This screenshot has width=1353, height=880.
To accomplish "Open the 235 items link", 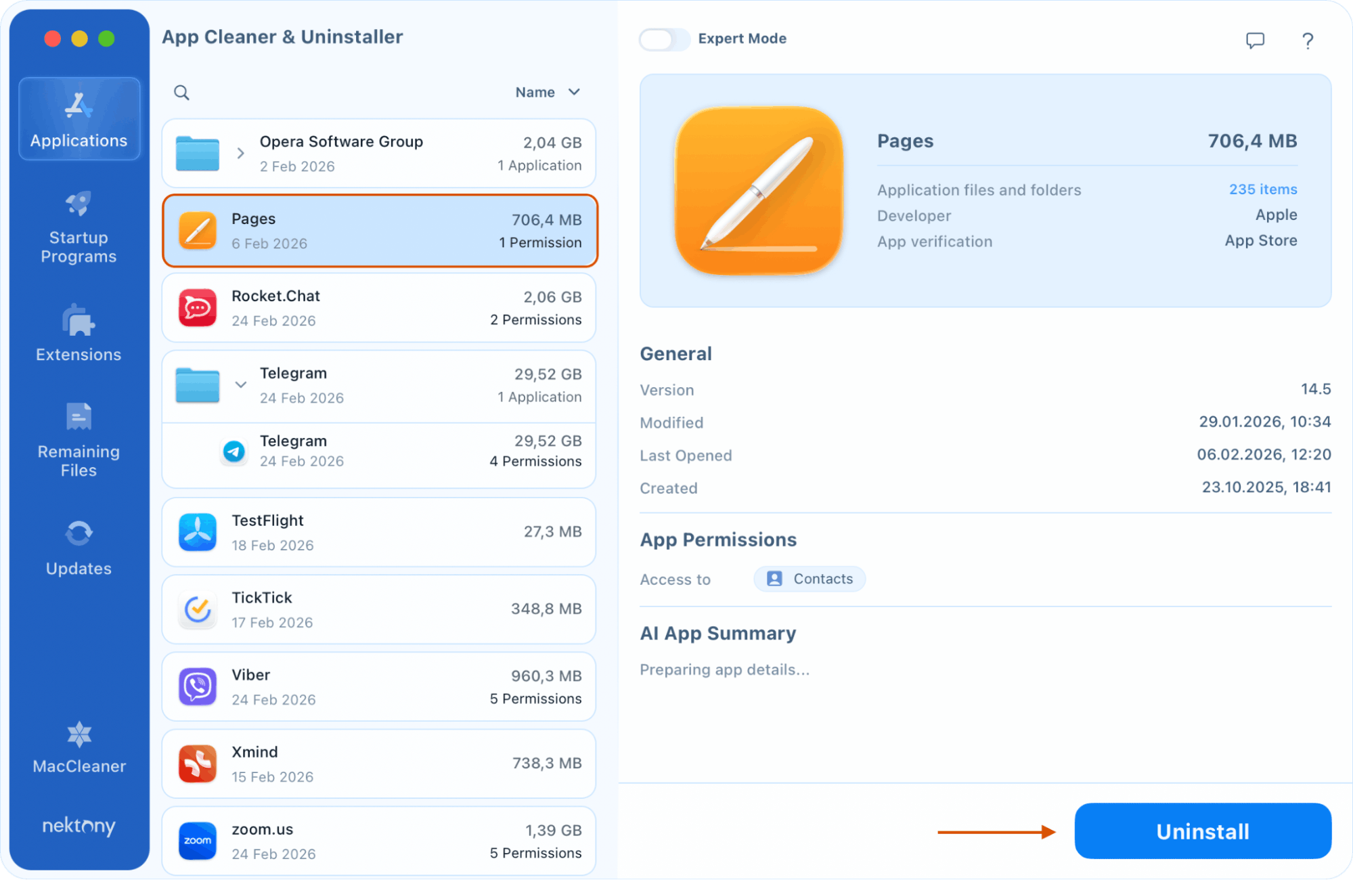I will tap(1263, 190).
